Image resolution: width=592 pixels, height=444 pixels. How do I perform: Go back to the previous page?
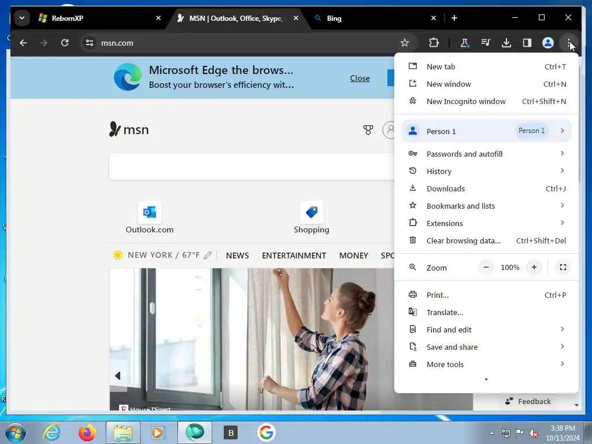click(x=23, y=43)
